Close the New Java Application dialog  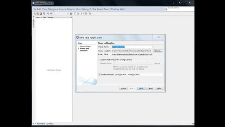[159, 37]
